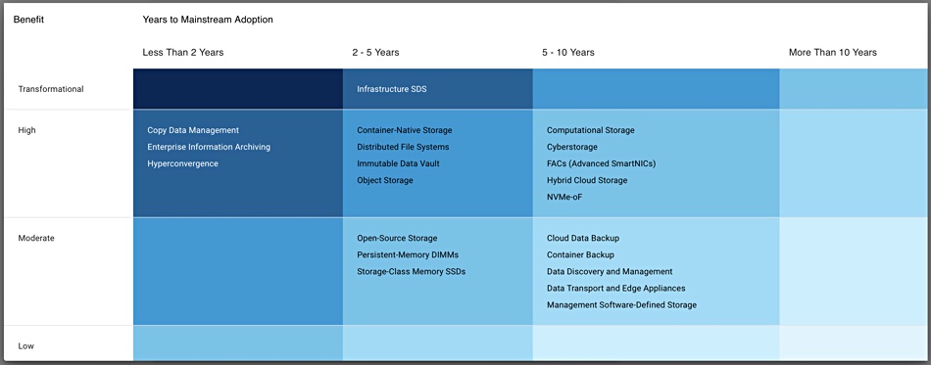Image resolution: width=931 pixels, height=365 pixels.
Task: Open Enterprise Information Archiving entry
Action: pos(209,147)
